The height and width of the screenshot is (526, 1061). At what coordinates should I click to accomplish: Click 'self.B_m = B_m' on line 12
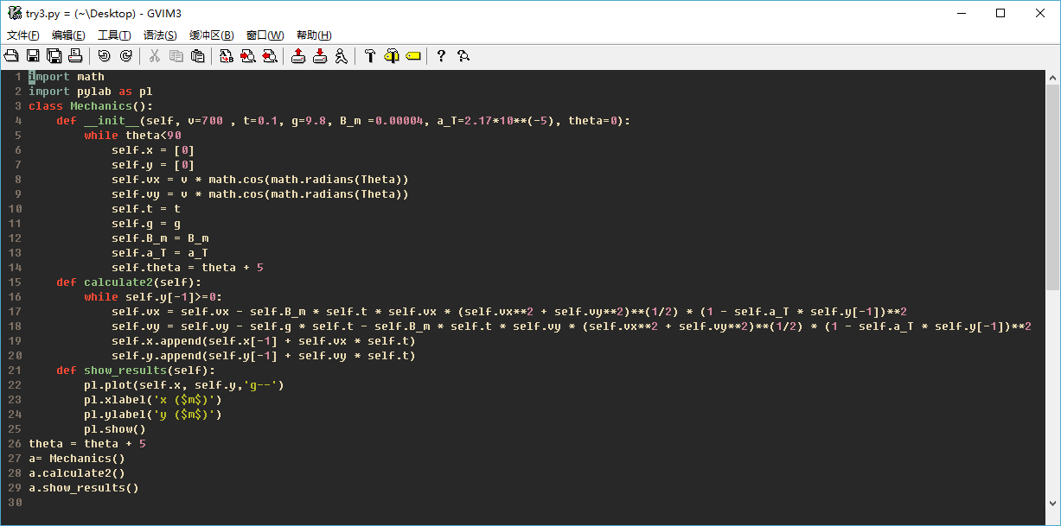pyautogui.click(x=160, y=238)
